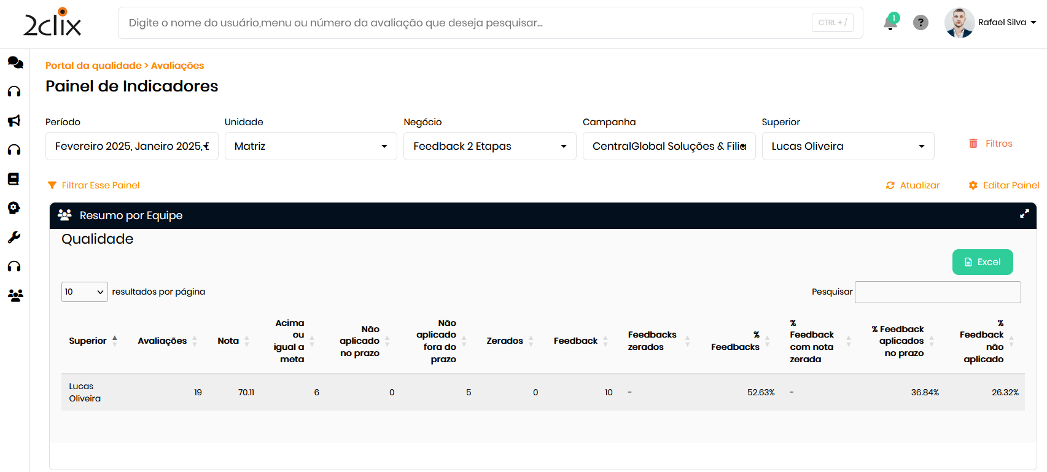Click the megaphone icon in sidebar

[x=14, y=120]
